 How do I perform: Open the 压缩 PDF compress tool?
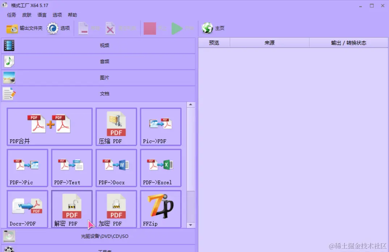pyautogui.click(x=116, y=126)
